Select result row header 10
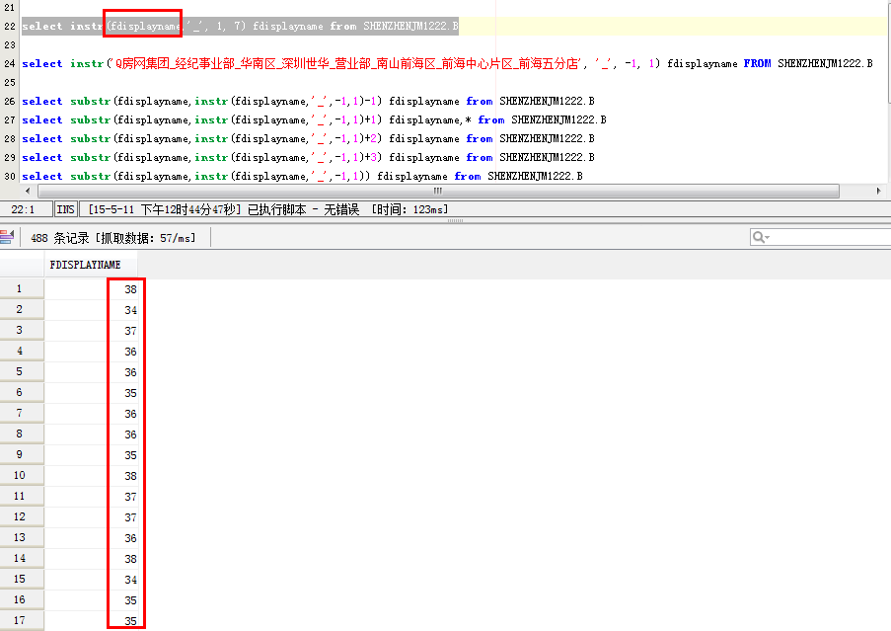 tap(22, 475)
